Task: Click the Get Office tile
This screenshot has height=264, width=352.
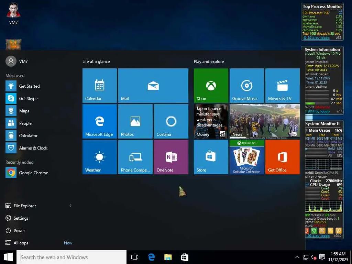Action: (283, 157)
